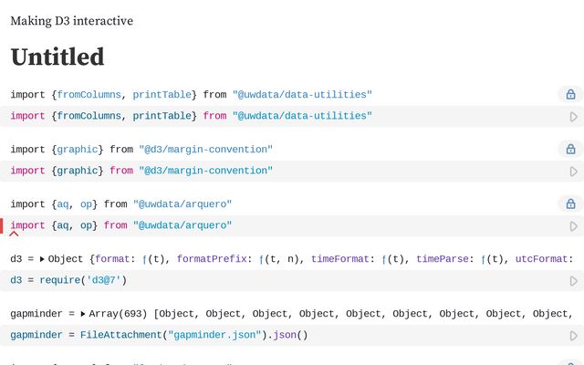Click the printTable name in the import output

tap(162, 95)
